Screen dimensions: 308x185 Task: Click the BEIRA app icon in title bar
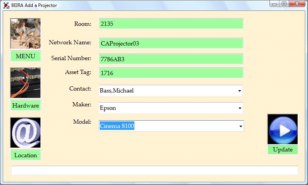(6, 5)
